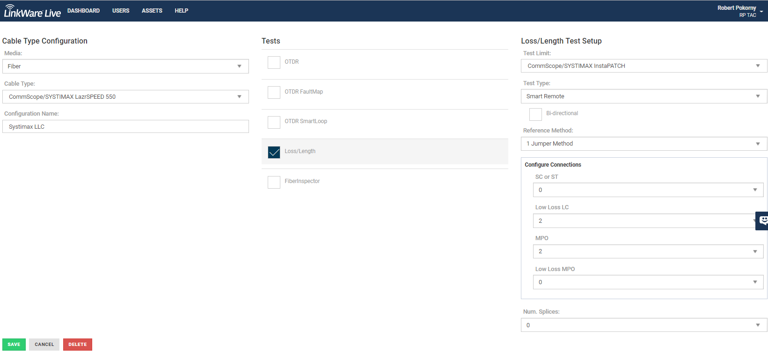This screenshot has height=360, width=768.
Task: Click the green Save button
Action: coord(14,345)
